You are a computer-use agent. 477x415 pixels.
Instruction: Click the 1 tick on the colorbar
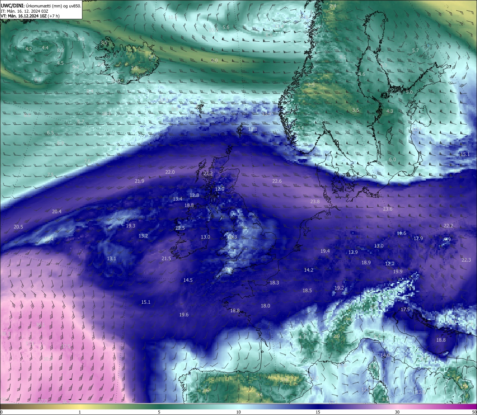(x=80, y=412)
